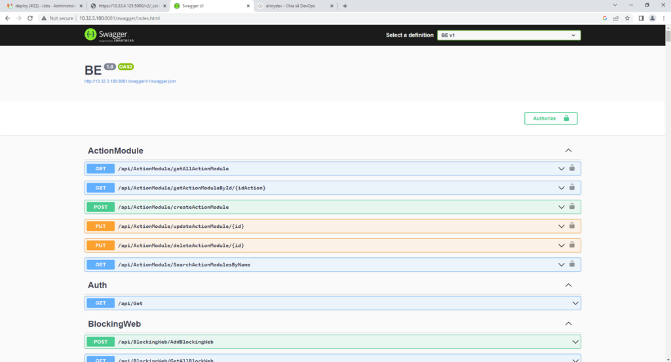Bookmark this page with star icon
This screenshot has width=671, height=362.
click(627, 18)
